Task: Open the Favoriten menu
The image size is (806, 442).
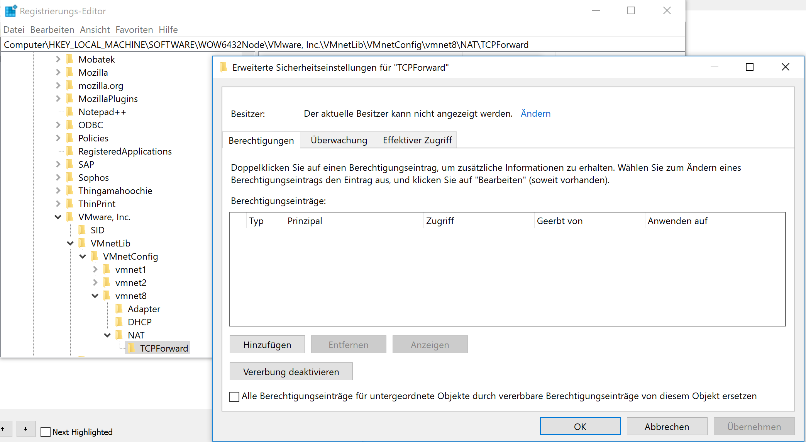Action: point(134,30)
